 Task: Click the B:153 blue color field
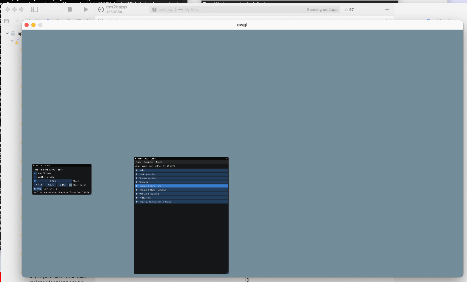click(63, 185)
